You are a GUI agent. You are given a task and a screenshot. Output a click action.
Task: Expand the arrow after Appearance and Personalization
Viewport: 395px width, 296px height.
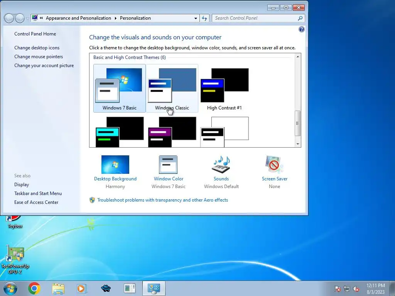click(x=116, y=18)
